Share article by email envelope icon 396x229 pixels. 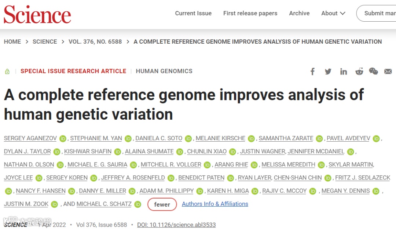pos(388,72)
